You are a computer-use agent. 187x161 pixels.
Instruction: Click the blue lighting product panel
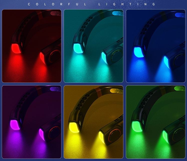point(156,46)
